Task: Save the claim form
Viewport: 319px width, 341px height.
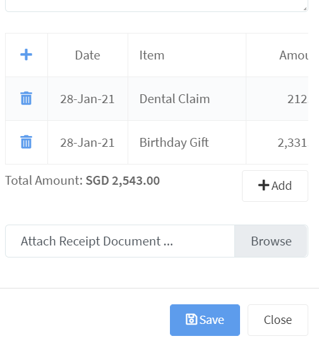Action: tap(205, 320)
